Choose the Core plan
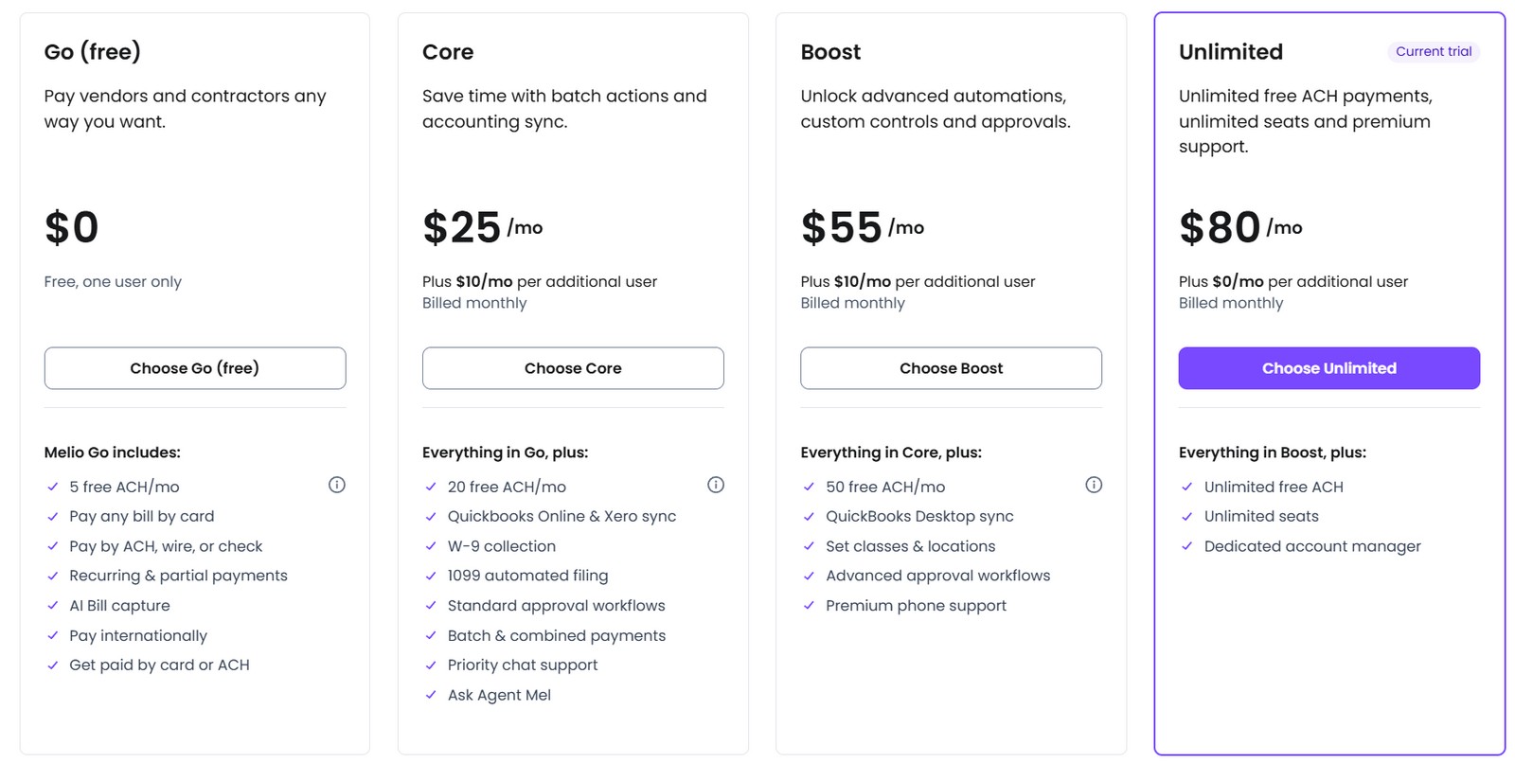This screenshot has height=763, width=1515. [573, 368]
